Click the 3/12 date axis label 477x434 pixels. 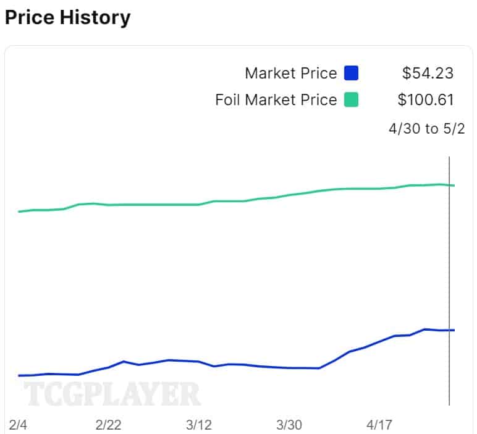(x=198, y=425)
